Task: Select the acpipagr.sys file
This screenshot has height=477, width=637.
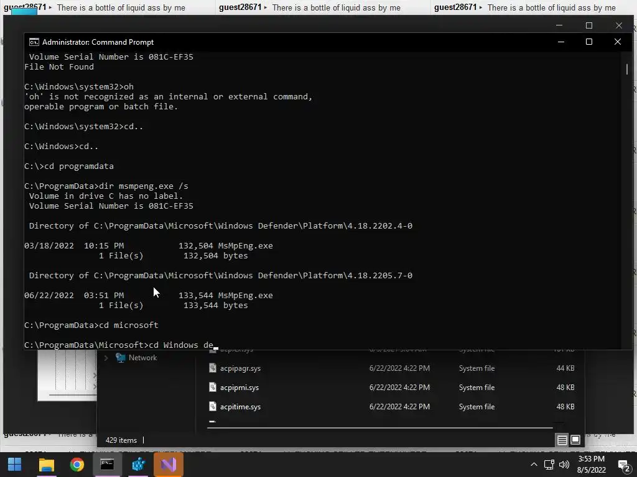Action: pyautogui.click(x=240, y=368)
